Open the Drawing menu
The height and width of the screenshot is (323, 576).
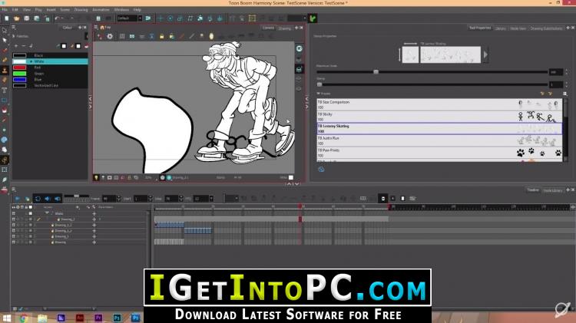[x=81, y=9]
